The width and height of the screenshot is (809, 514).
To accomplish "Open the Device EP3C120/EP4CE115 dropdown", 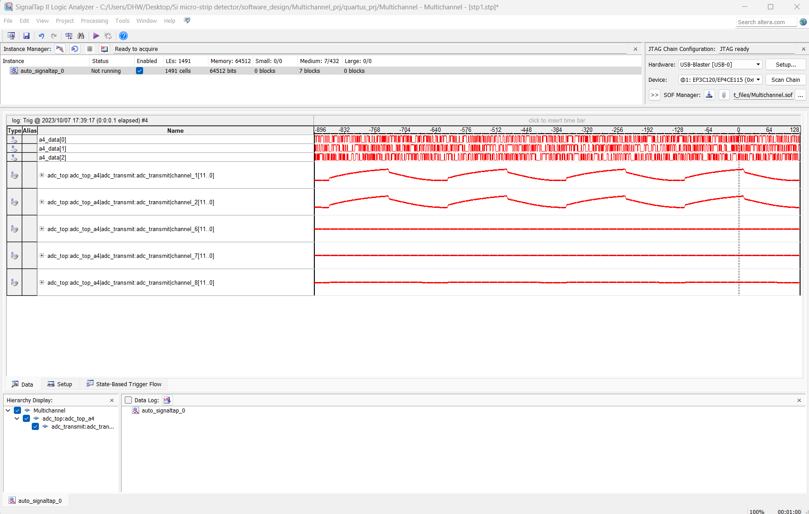I will pos(720,80).
